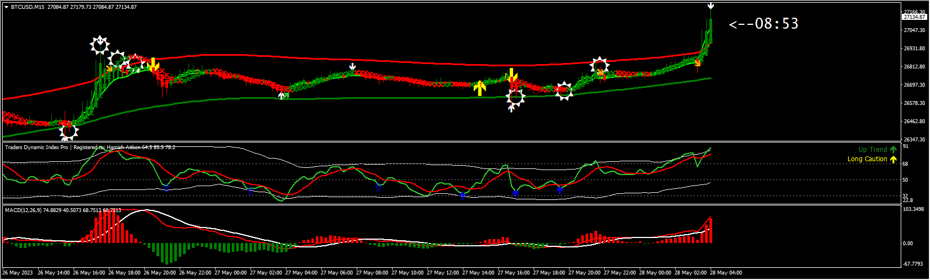Select the blue TDI arrow near 26 May 20:00
This screenshot has height=280, width=930.
click(166, 188)
